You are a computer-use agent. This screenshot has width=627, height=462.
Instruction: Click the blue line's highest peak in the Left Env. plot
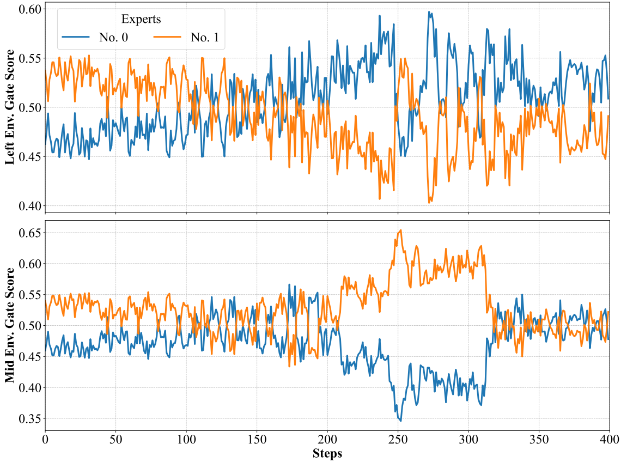tap(429, 11)
